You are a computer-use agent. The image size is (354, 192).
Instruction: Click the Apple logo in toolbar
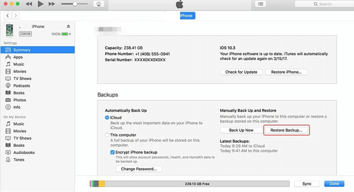[180, 4]
